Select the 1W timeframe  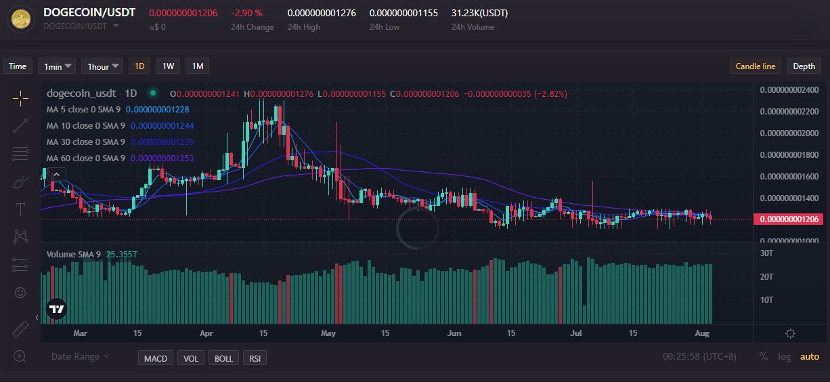point(168,66)
